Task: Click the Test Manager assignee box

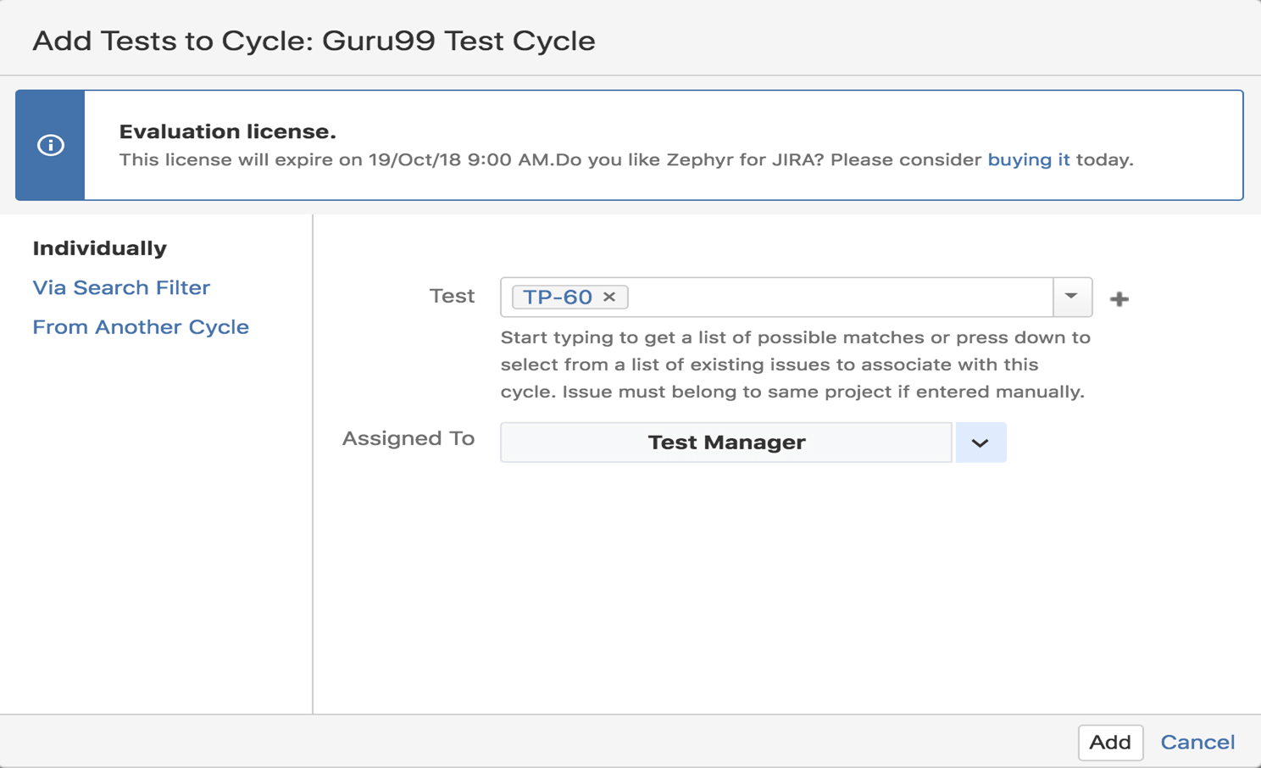Action: coord(725,442)
